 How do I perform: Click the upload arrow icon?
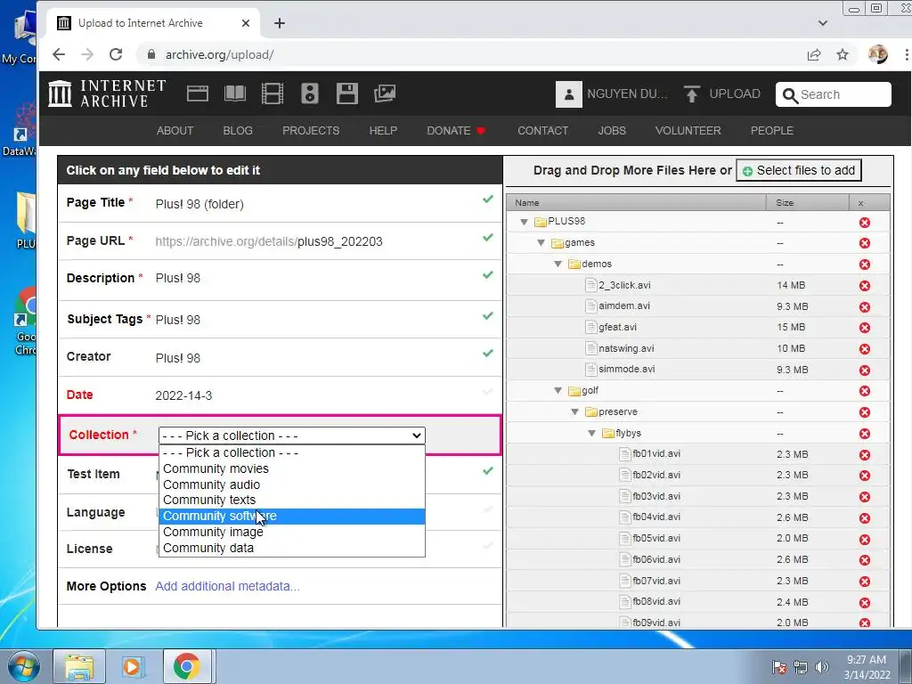[691, 94]
